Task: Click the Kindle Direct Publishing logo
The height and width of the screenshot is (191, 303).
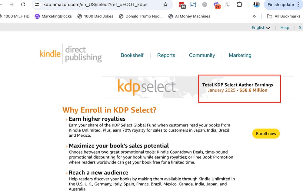Action: point(71,54)
